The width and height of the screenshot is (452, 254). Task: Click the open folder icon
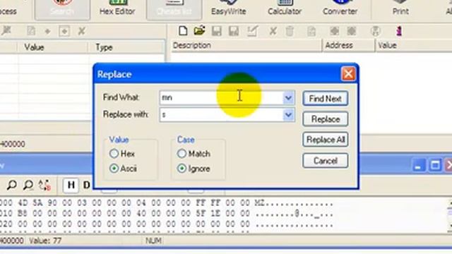(x=199, y=31)
